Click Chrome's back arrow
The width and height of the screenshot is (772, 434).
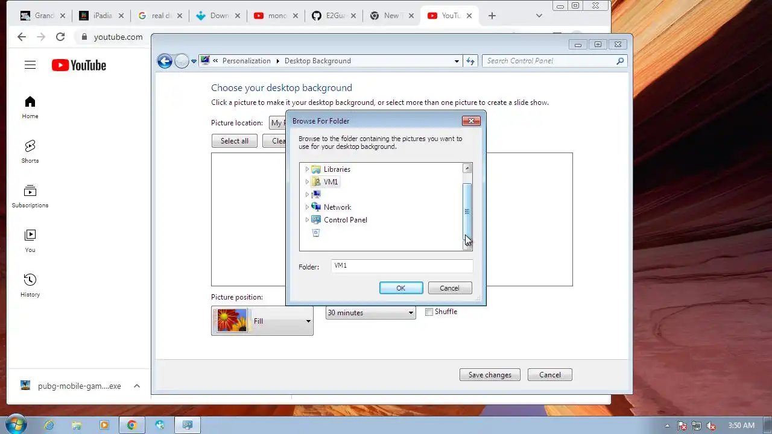point(22,37)
